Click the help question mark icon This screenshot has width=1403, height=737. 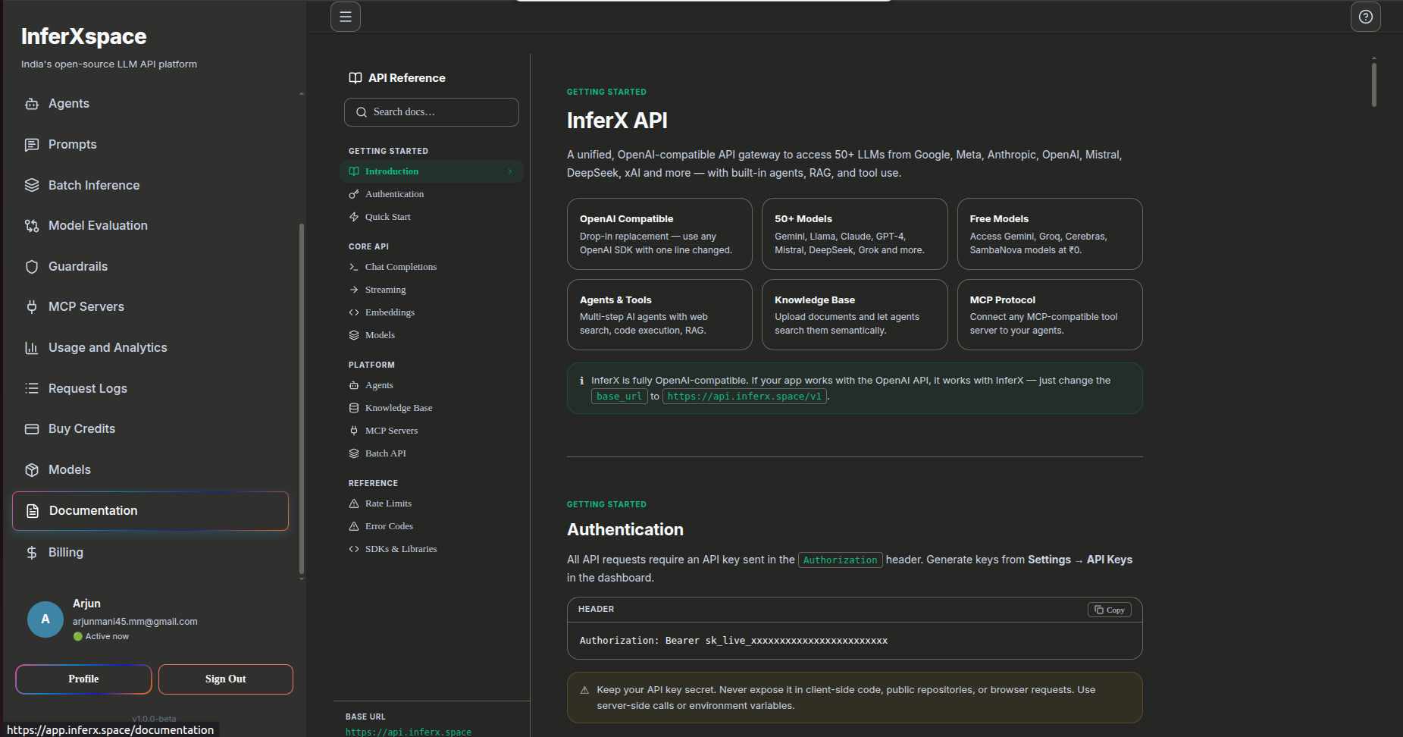coord(1366,16)
